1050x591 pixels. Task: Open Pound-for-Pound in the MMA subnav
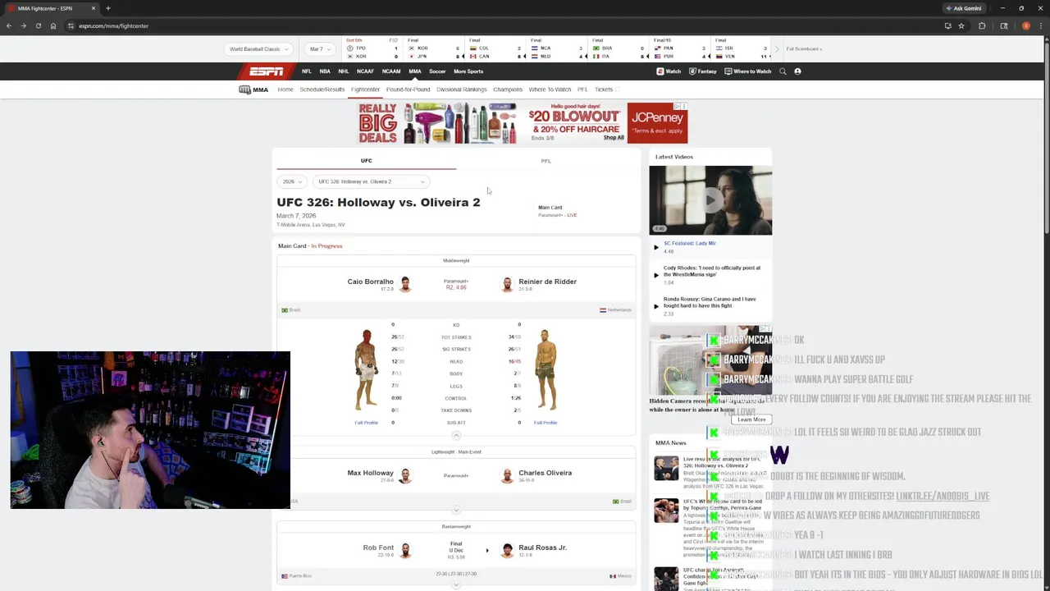(x=408, y=89)
